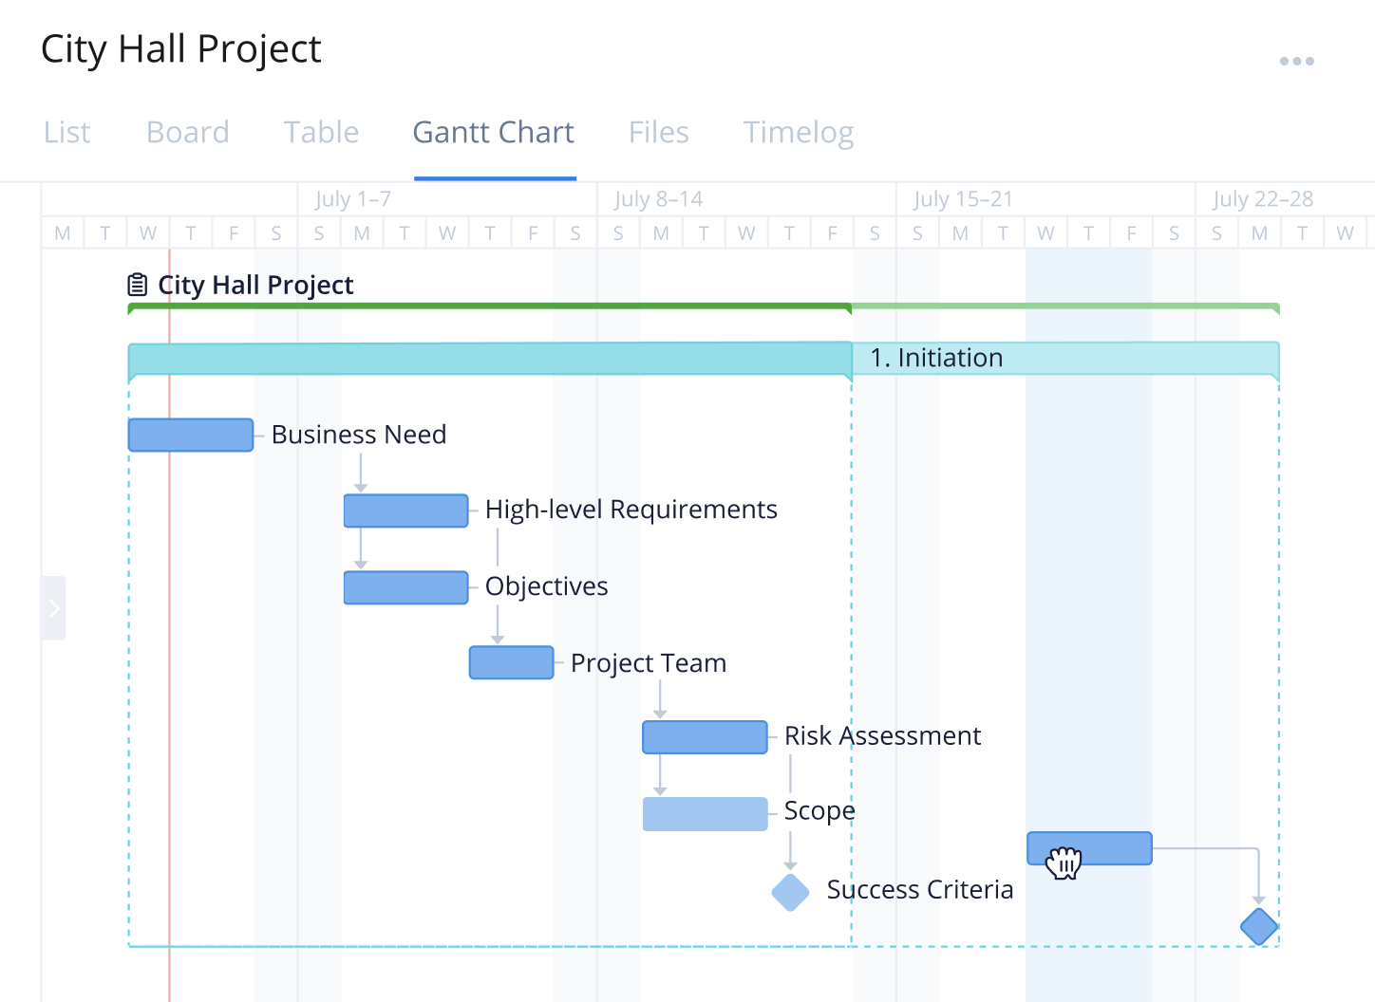
Task: Open the Timelog tab
Action: [798, 133]
